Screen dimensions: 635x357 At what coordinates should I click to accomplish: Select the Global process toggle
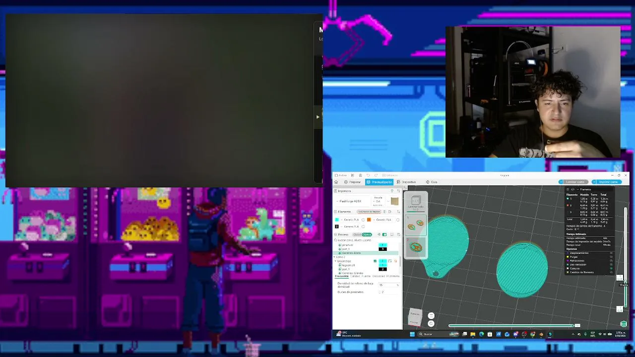tap(357, 235)
